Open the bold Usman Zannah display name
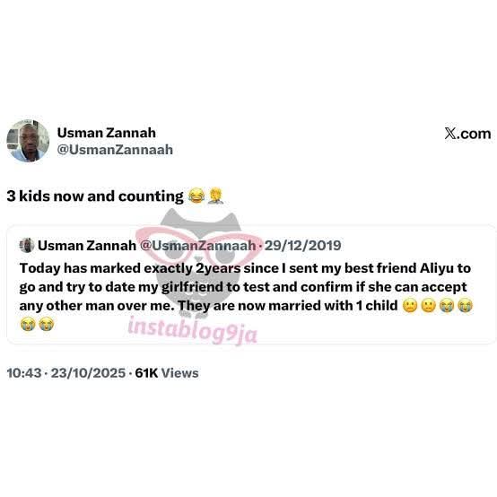The height and width of the screenshot is (497, 497). 107,133
